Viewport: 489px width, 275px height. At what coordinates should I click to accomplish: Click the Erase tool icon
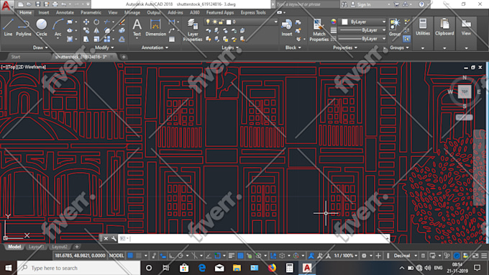pyautogui.click(x=122, y=22)
